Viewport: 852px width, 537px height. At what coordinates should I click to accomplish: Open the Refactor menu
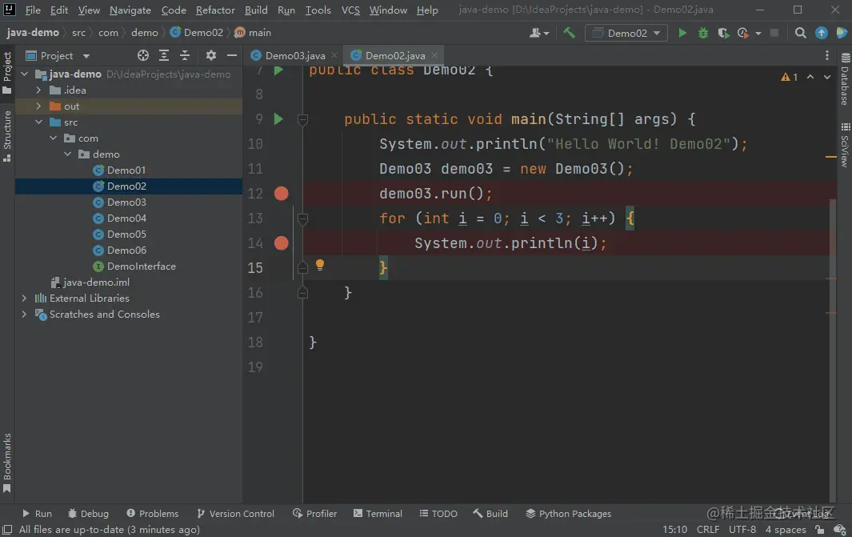pyautogui.click(x=215, y=10)
